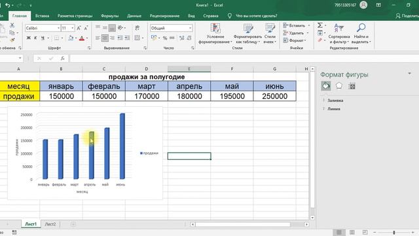
Task: Click the AutoSum sigma icon
Action: (320, 25)
